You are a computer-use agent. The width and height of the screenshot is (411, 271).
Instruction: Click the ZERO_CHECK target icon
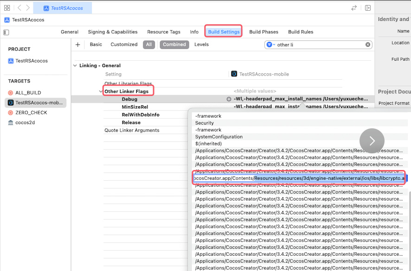[11, 113]
